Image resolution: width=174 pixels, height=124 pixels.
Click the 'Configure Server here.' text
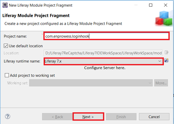(105, 68)
